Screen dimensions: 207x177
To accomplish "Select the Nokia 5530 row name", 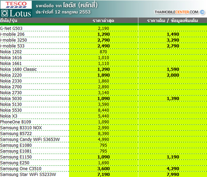I will point(11,110).
